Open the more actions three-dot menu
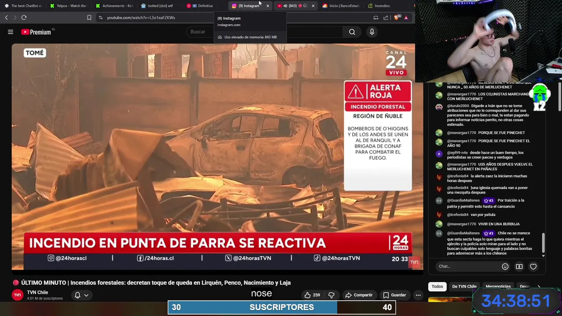This screenshot has height=316, width=562. [x=418, y=295]
